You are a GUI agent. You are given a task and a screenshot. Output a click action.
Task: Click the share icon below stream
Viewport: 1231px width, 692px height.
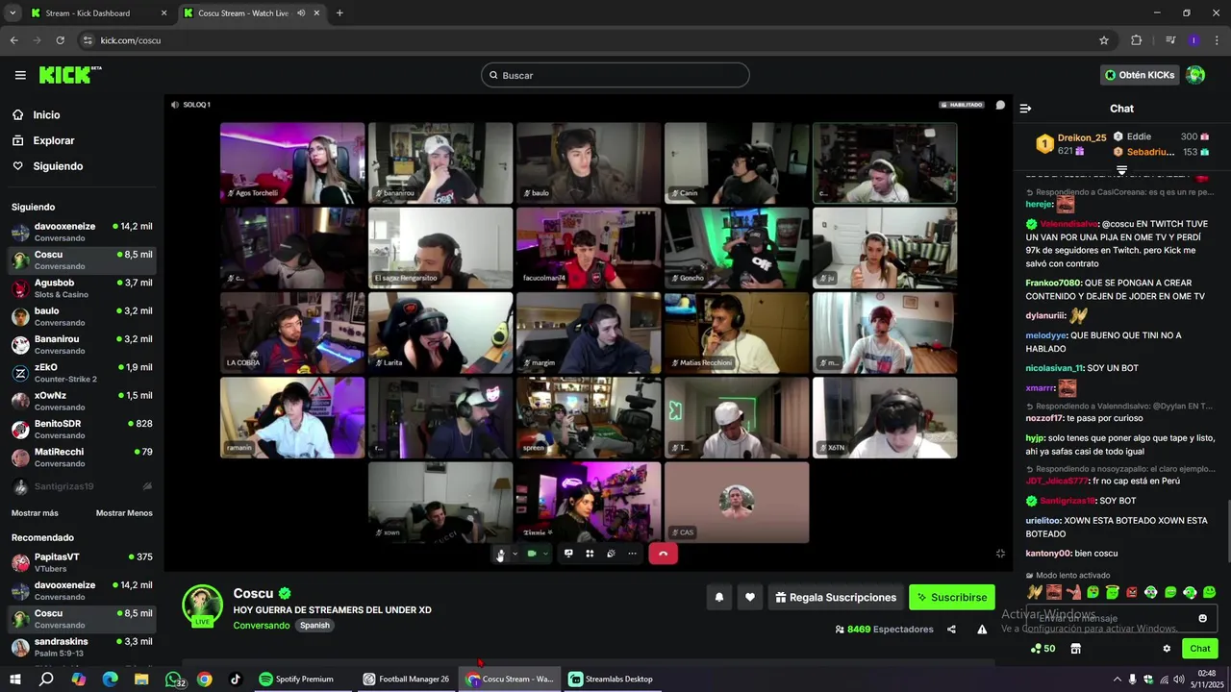pyautogui.click(x=951, y=630)
